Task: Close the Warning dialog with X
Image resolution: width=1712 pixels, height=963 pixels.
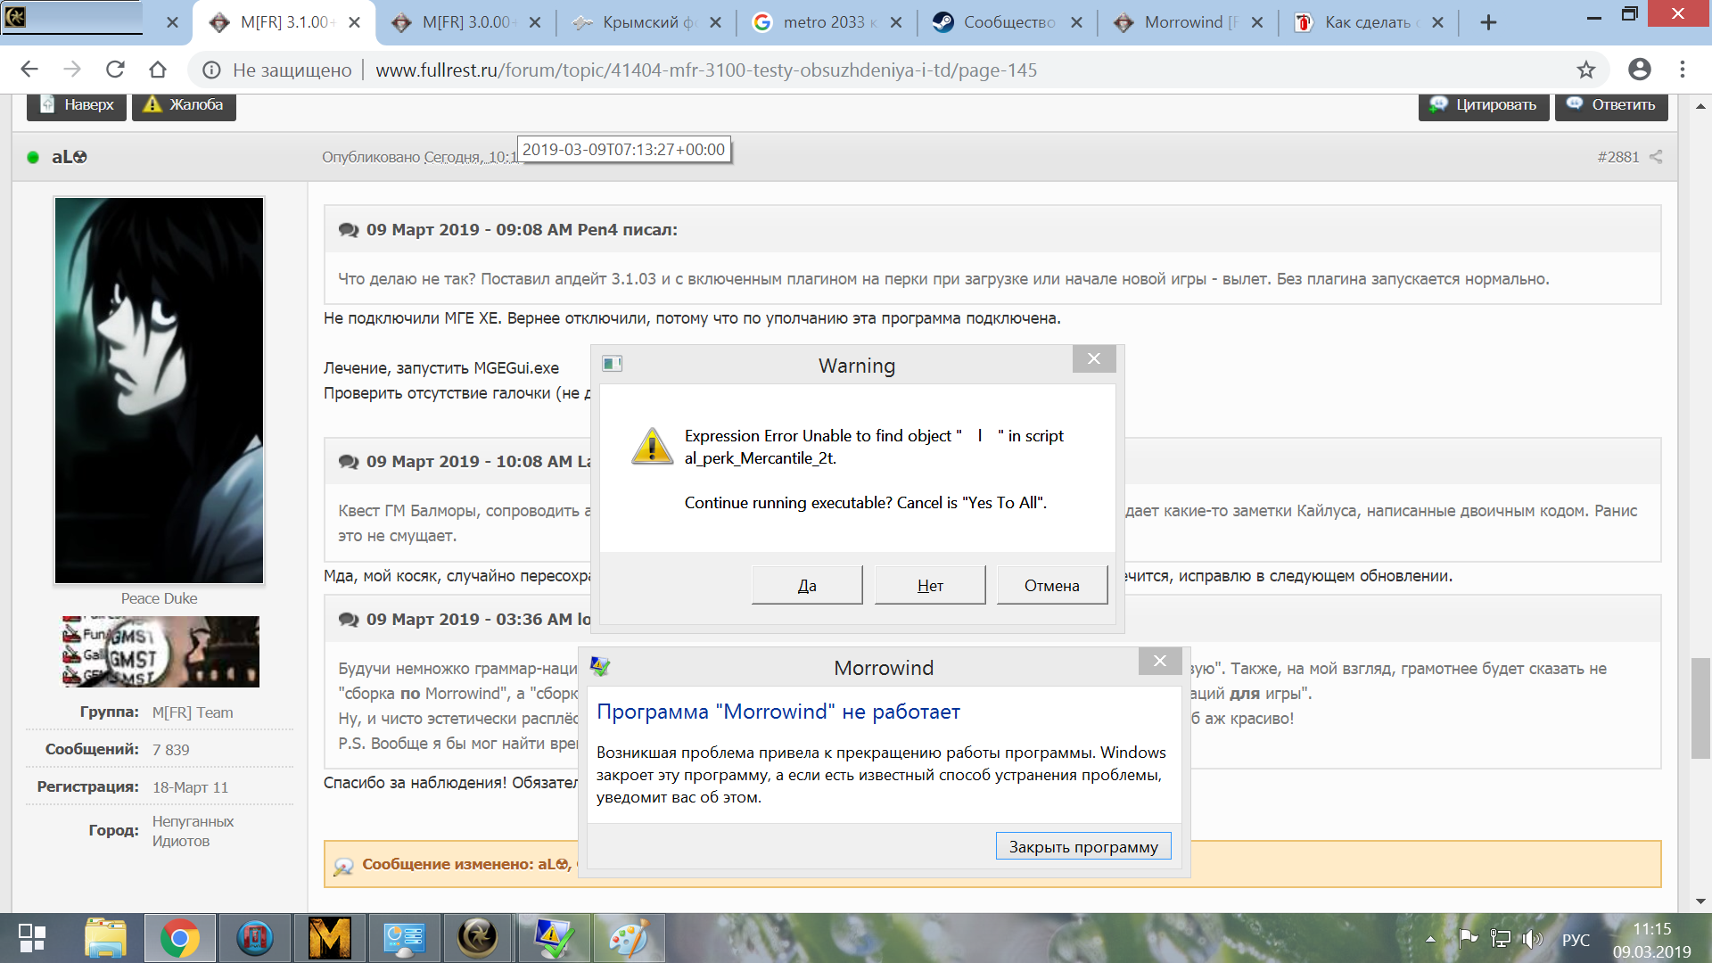Action: (1094, 359)
